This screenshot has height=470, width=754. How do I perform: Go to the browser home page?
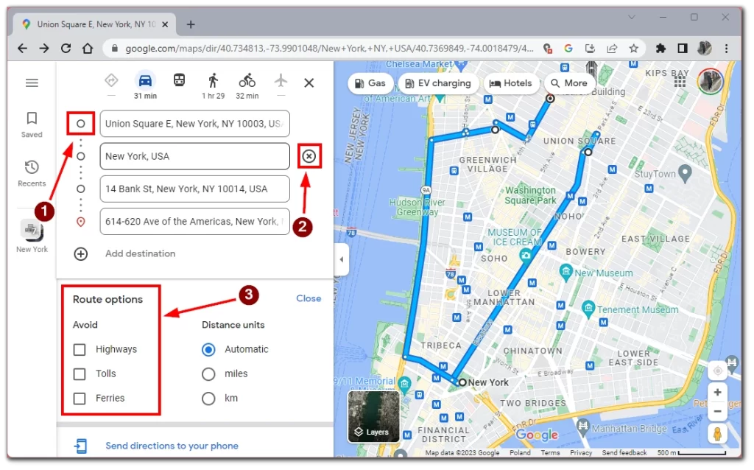click(88, 48)
